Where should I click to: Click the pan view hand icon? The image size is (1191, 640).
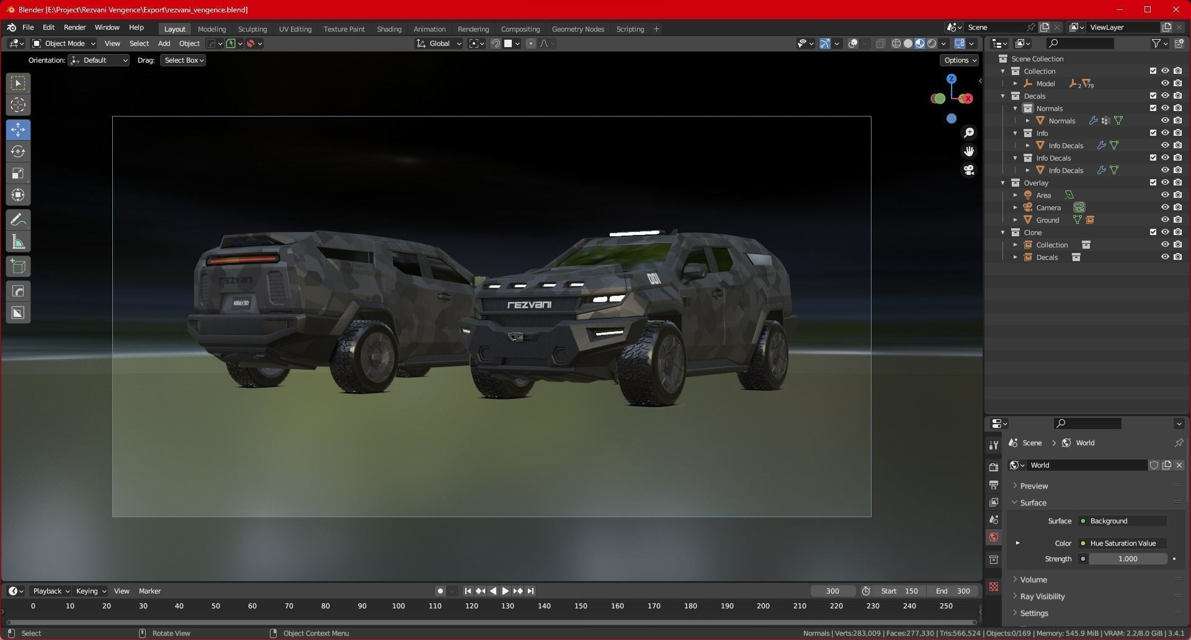pyautogui.click(x=969, y=151)
